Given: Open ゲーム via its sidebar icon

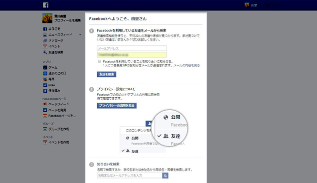Looking at the screenshot, I should click(45, 67).
